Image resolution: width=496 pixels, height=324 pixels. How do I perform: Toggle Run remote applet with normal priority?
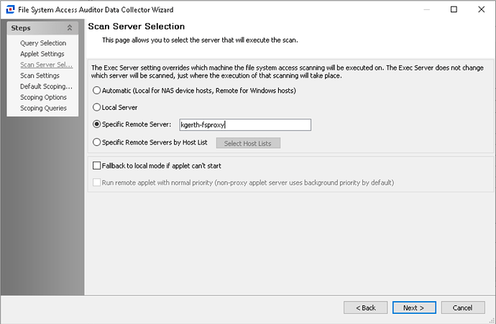[x=96, y=182]
